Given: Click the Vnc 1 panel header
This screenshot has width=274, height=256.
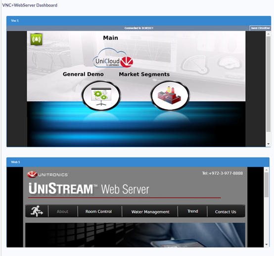Looking at the screenshot, I should [139, 21].
